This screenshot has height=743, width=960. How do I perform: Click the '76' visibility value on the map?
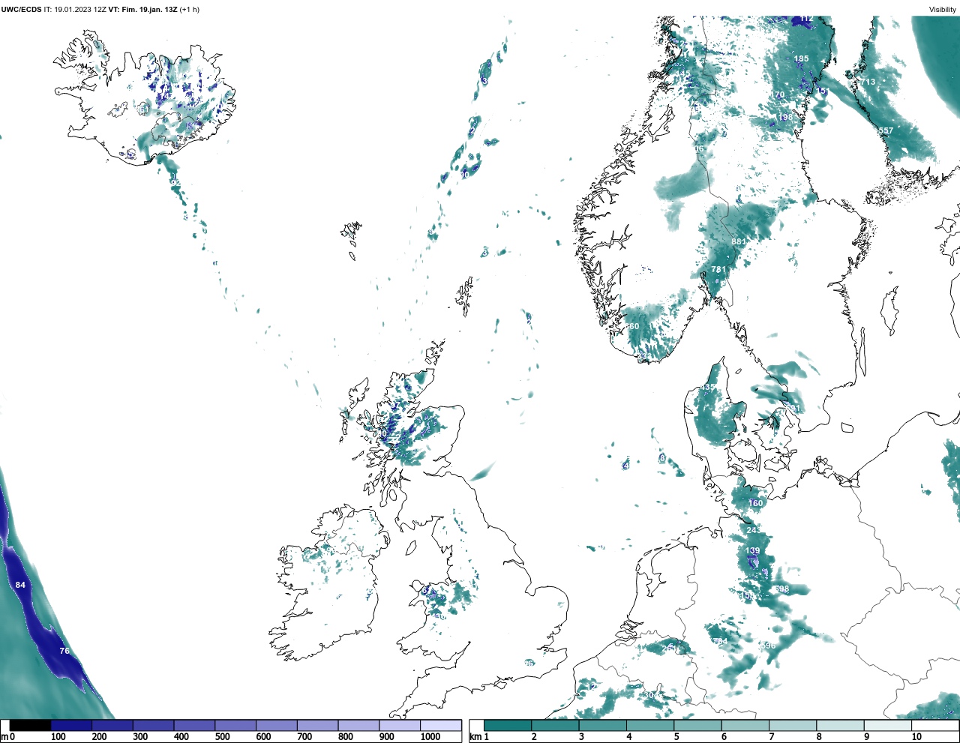(x=64, y=651)
